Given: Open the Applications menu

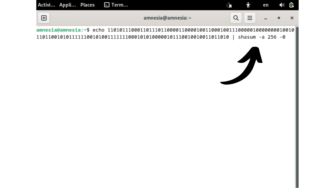Looking at the screenshot, I should coord(68,5).
